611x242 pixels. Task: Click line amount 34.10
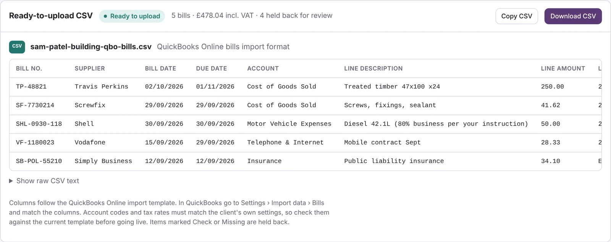coord(551,161)
